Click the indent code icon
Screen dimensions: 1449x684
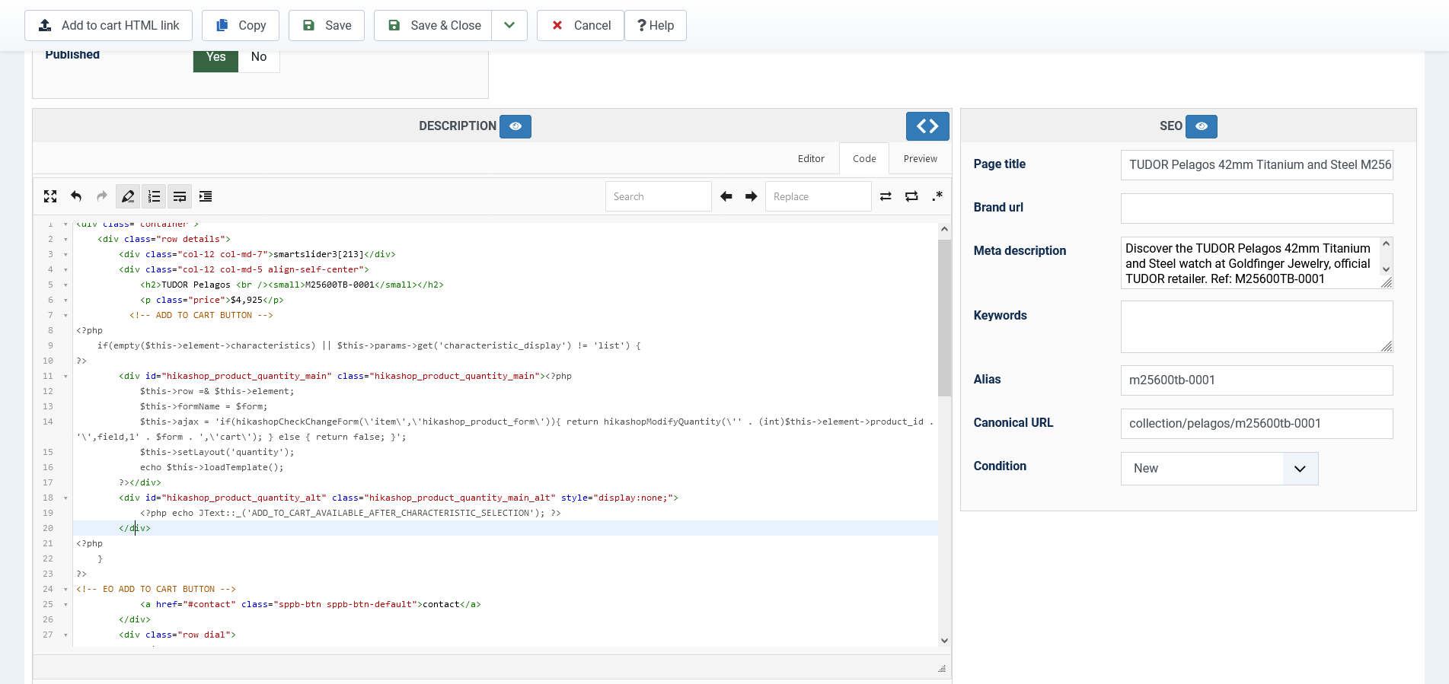[x=206, y=196]
